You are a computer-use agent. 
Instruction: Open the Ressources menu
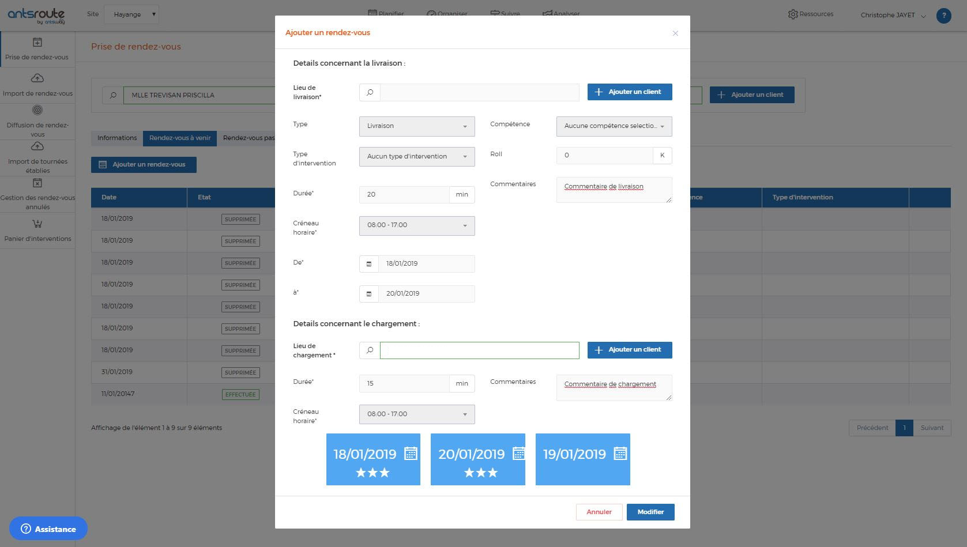coord(811,14)
